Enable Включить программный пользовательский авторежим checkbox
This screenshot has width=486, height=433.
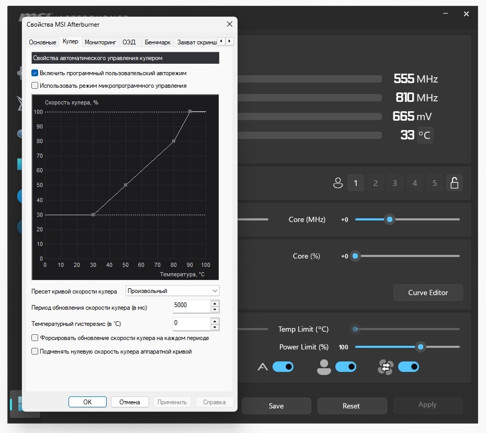[34, 73]
